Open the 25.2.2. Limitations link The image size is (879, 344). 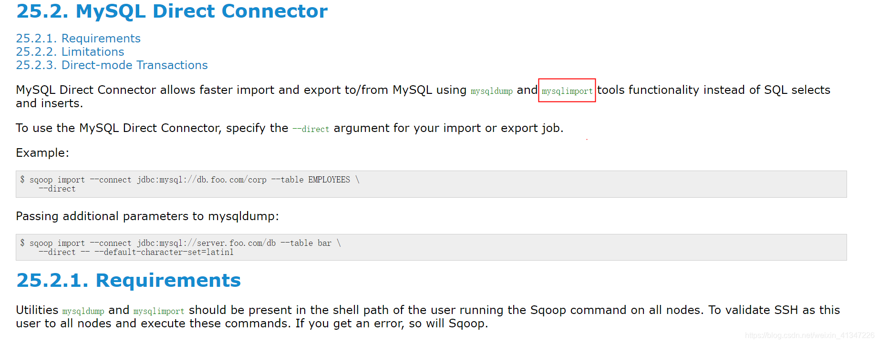click(70, 52)
